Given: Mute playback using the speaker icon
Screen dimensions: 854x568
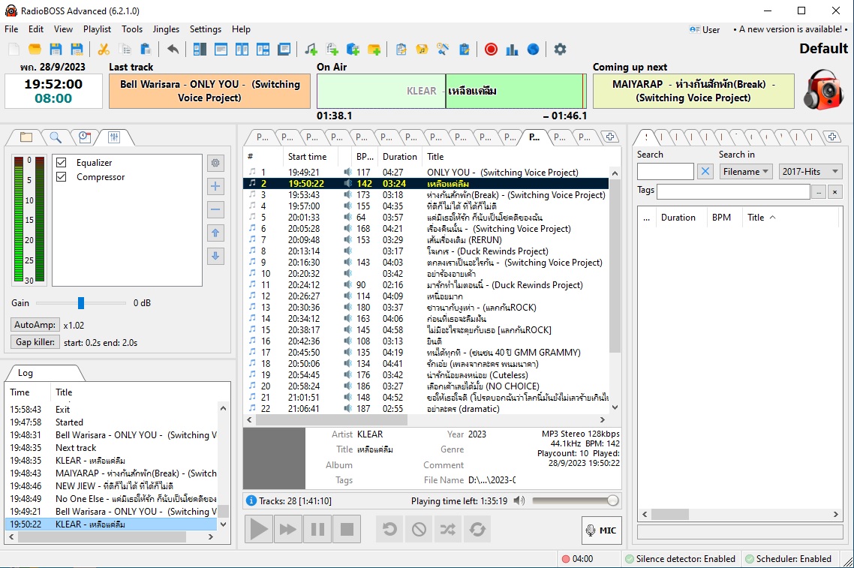Looking at the screenshot, I should pyautogui.click(x=519, y=500).
